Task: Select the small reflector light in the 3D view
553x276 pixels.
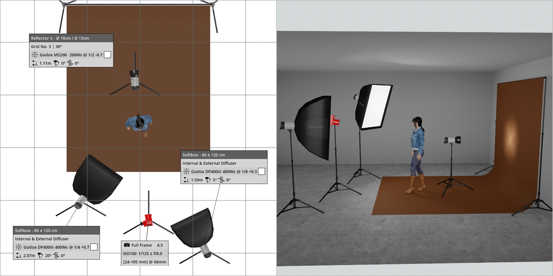Action: tap(452, 140)
